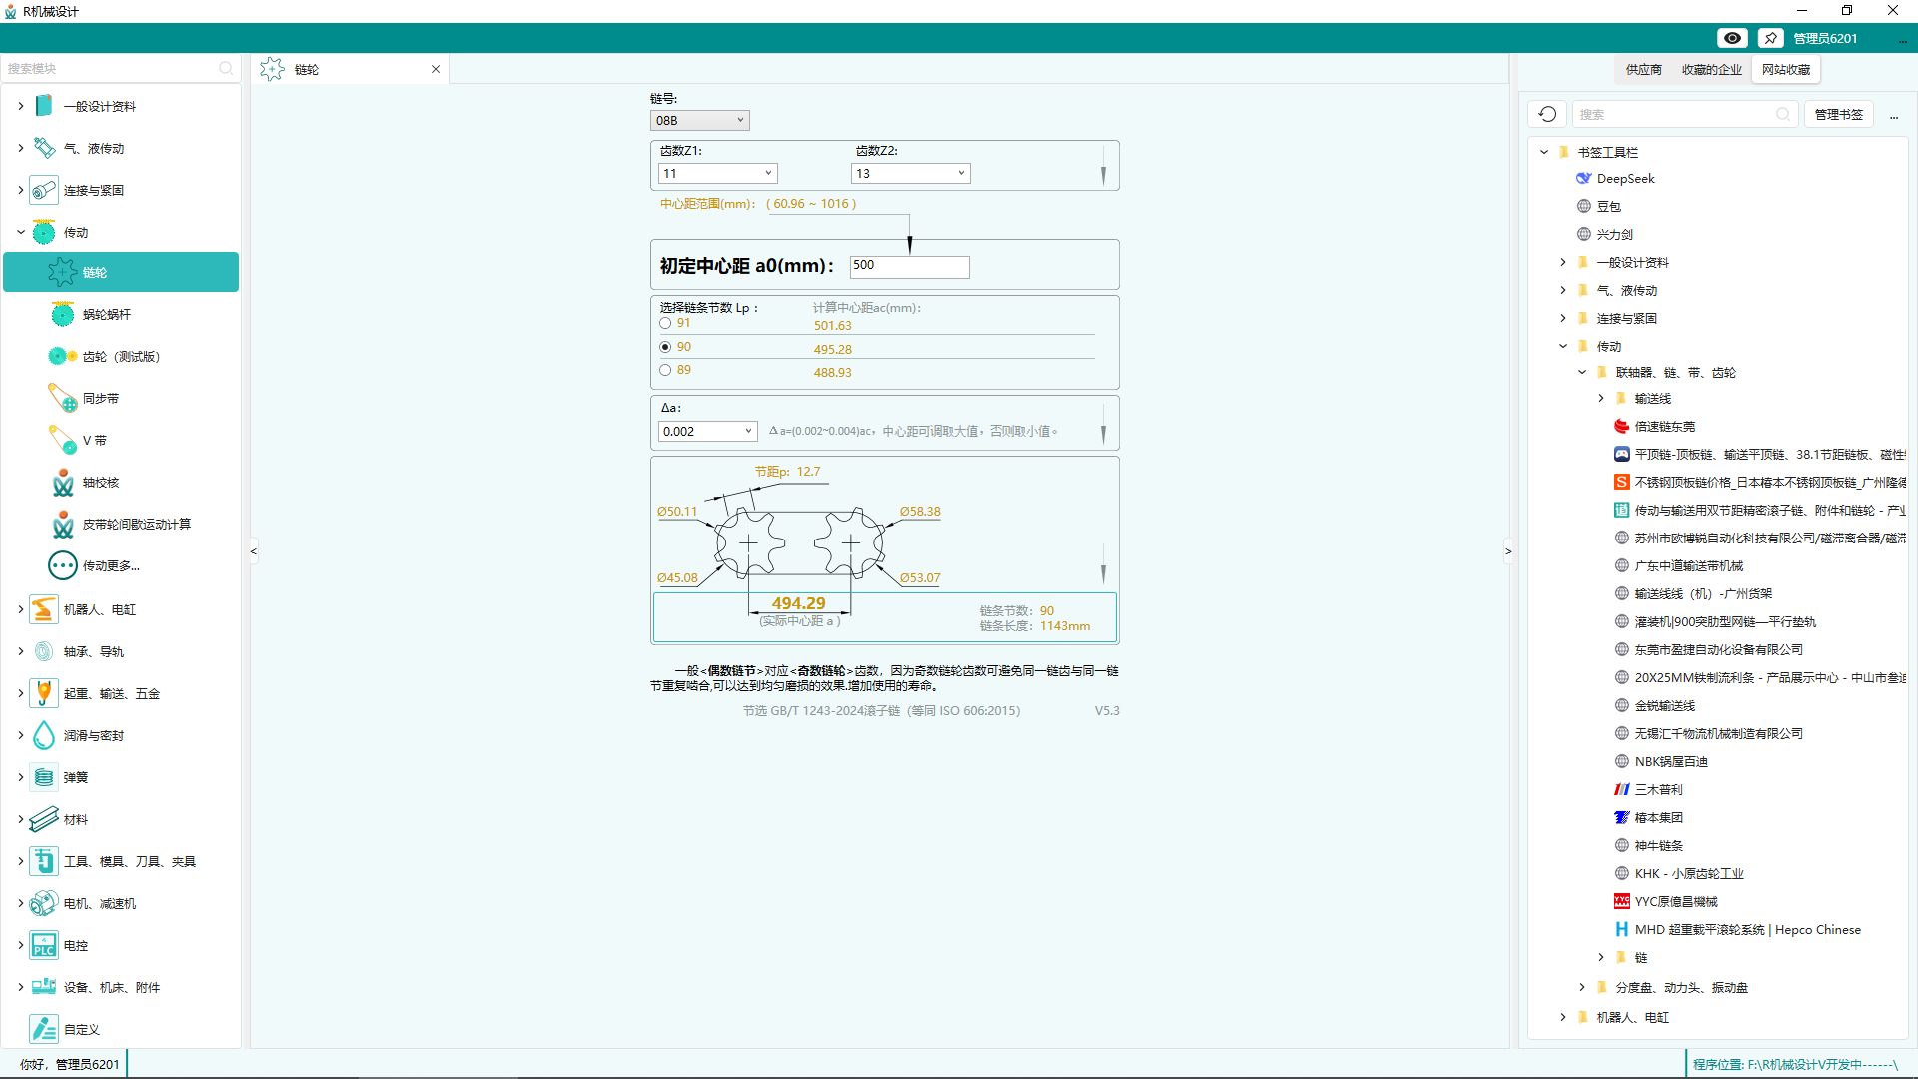Open the 齿数Z2 dropdown
Screen dimensions: 1918x1079
(x=910, y=173)
